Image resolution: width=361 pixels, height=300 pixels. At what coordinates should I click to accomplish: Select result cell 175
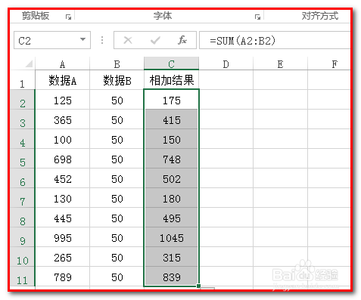(x=171, y=100)
